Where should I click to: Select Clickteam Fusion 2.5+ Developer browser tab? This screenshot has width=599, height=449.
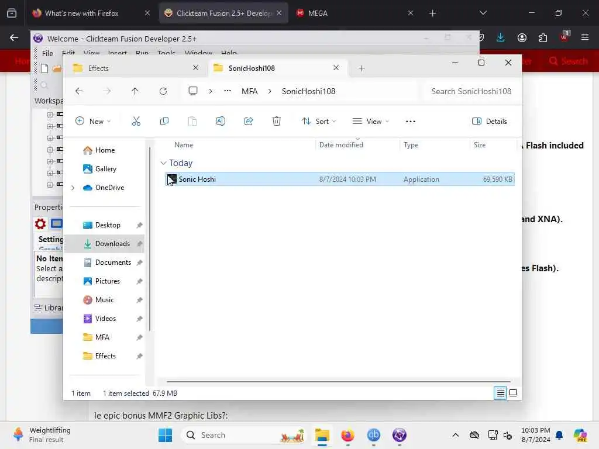click(x=223, y=13)
